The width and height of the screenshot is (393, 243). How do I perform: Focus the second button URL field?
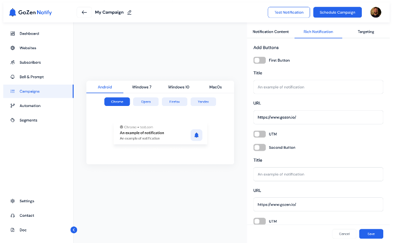click(318, 205)
